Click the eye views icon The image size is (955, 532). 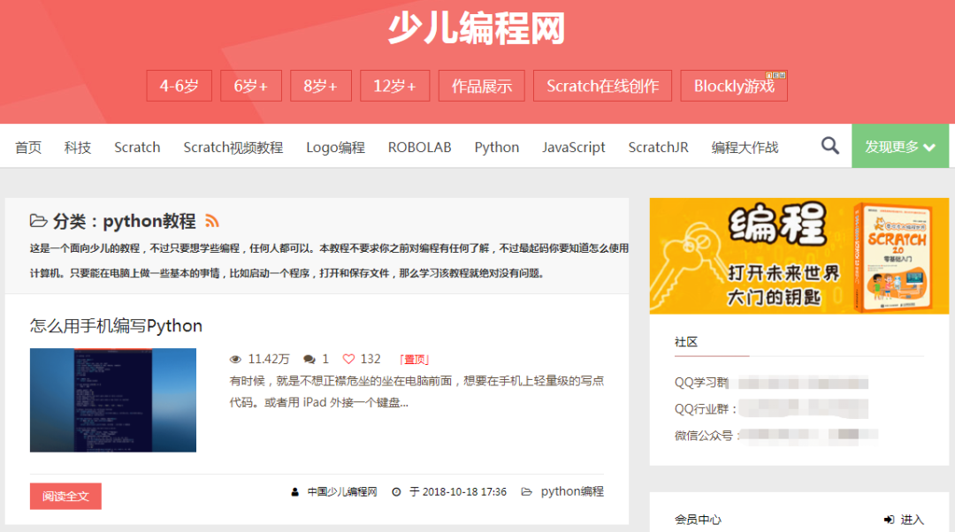235,359
